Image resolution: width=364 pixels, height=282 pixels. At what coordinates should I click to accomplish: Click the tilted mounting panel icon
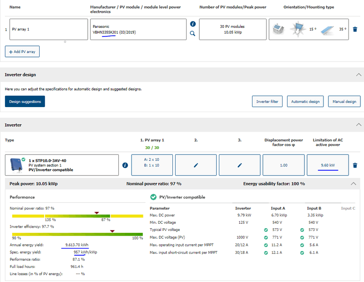click(x=327, y=29)
